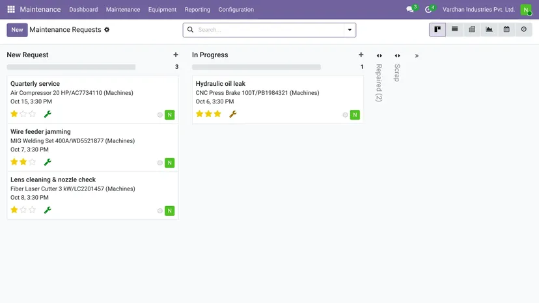Click the In Progress column progress bar
The width and height of the screenshot is (539, 303).
256,67
